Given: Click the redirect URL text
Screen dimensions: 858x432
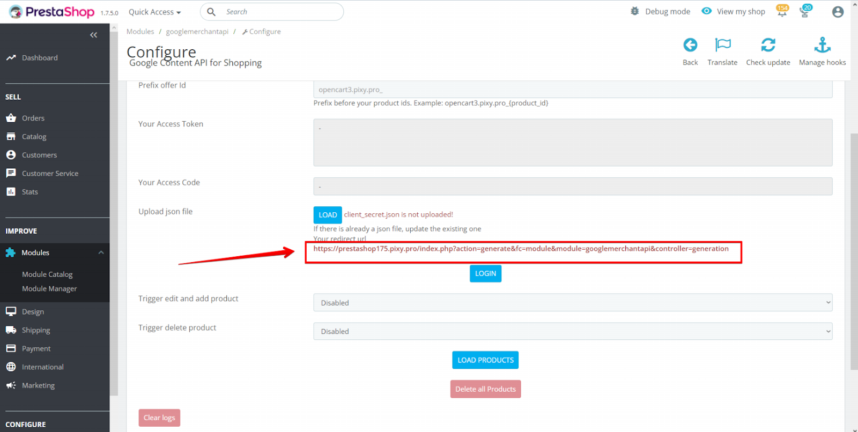Looking at the screenshot, I should coord(521,249).
